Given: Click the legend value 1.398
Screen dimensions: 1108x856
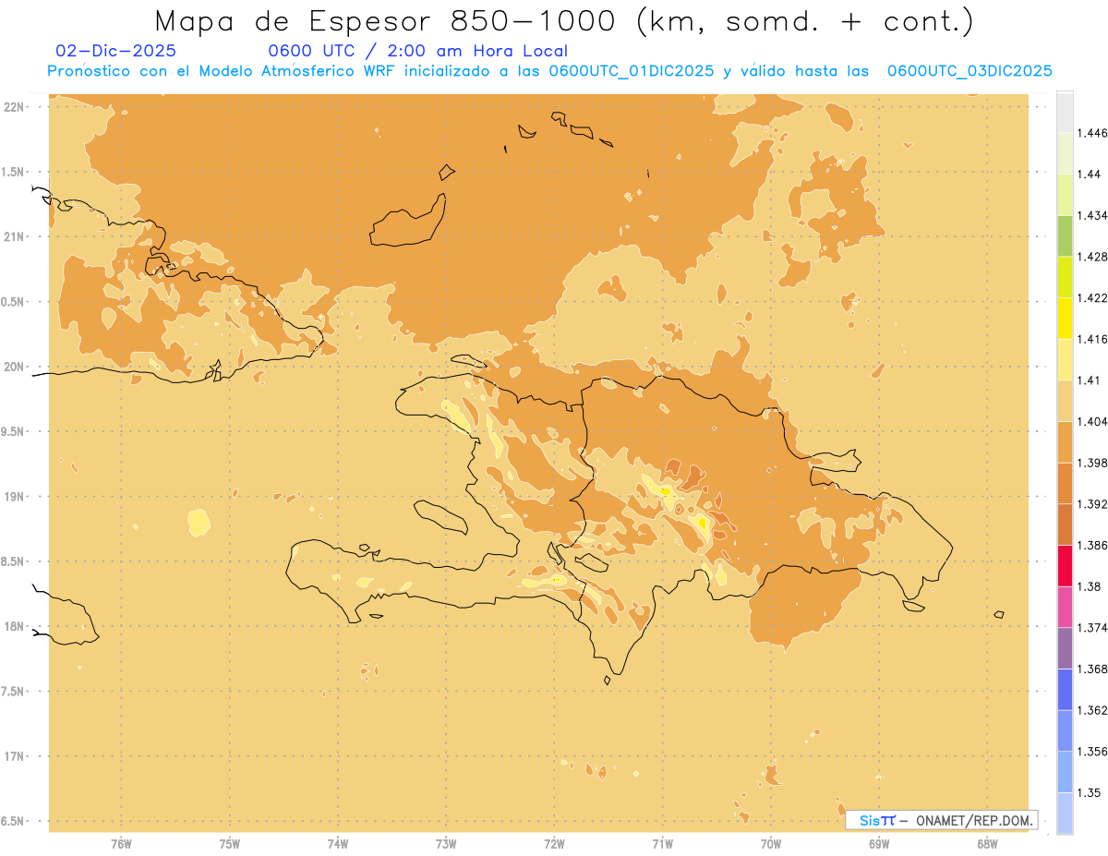Looking at the screenshot, I should [1091, 463].
